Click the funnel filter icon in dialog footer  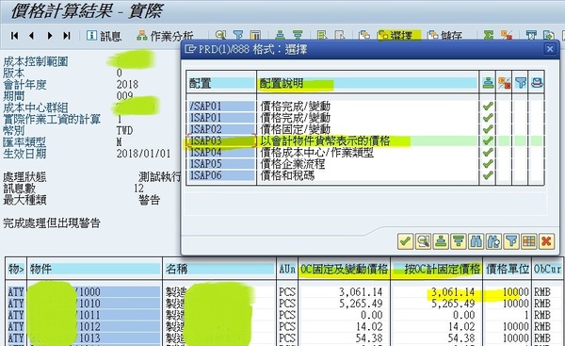click(x=511, y=241)
